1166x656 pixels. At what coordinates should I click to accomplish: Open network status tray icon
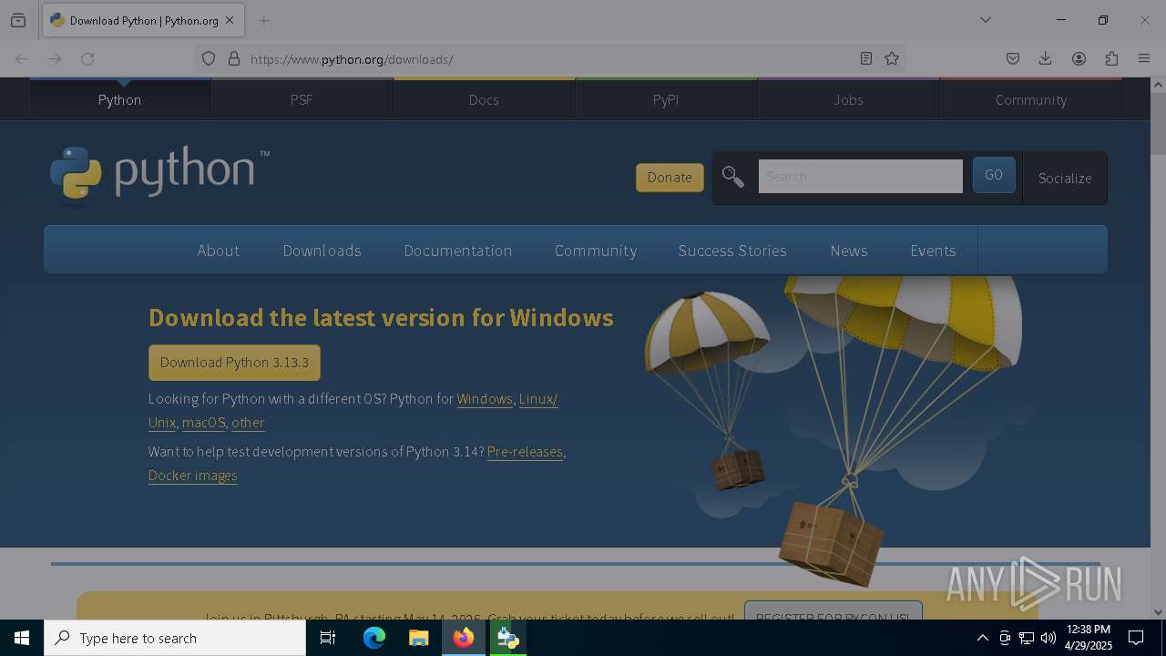pos(1027,638)
